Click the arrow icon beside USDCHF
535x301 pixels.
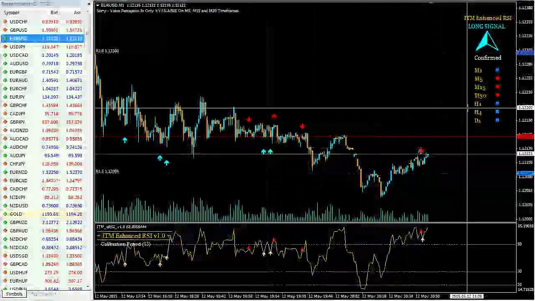coord(5,22)
